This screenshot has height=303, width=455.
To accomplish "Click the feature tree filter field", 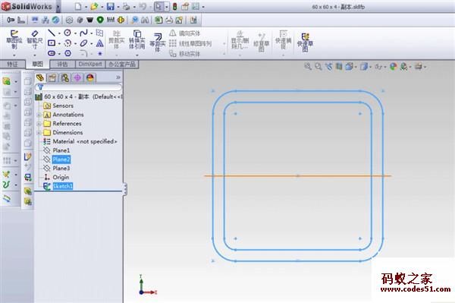I will coord(78,87).
